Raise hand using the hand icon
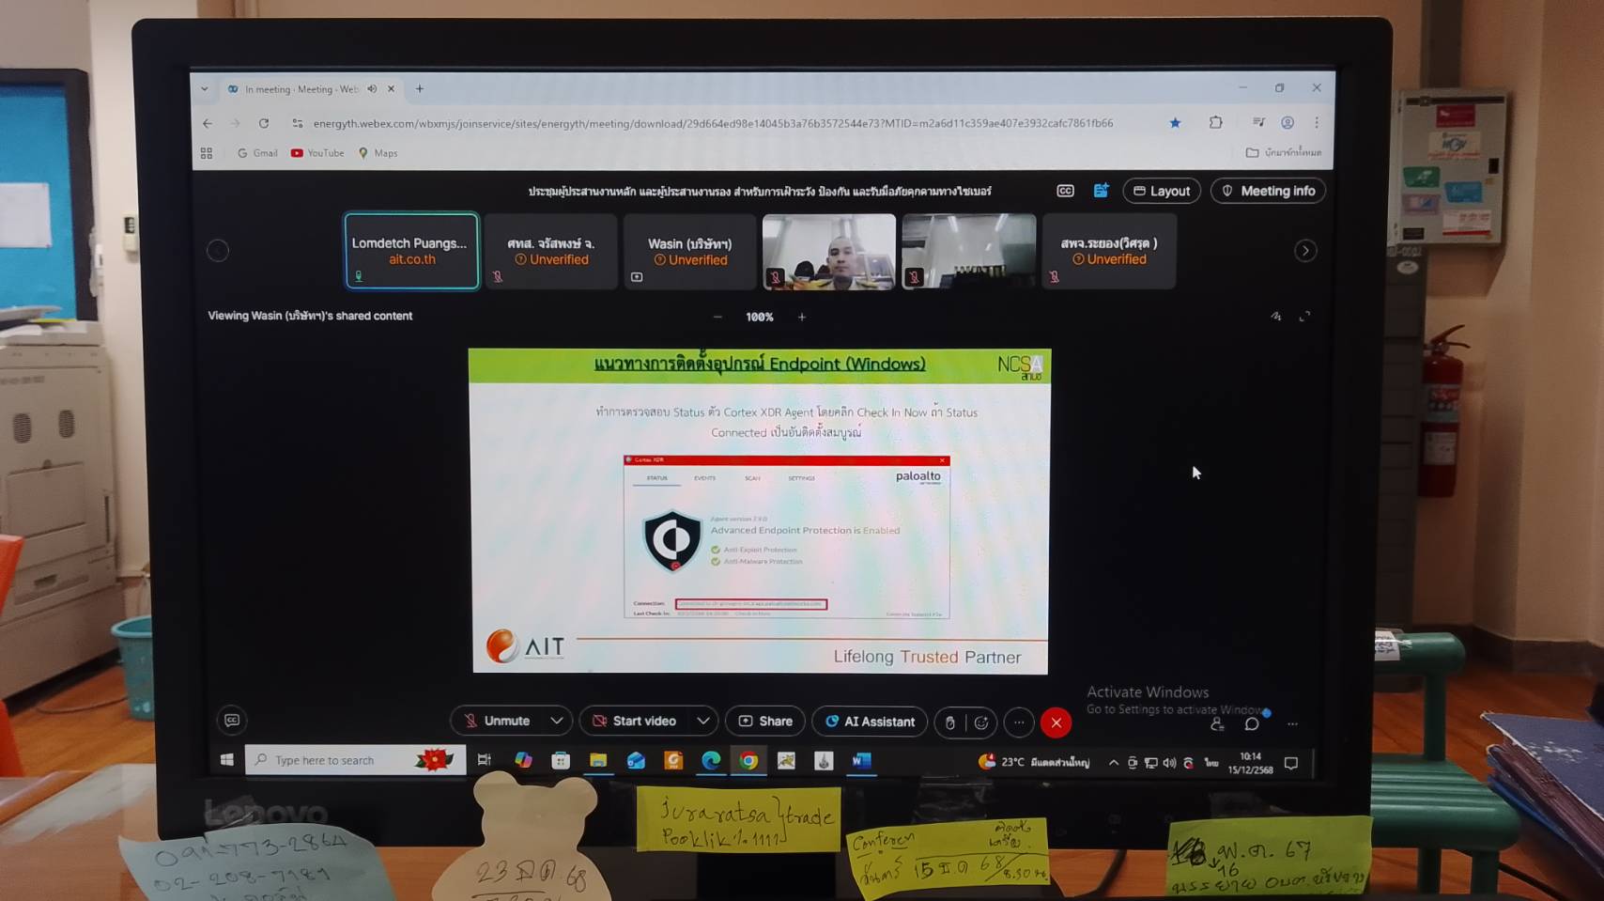This screenshot has height=901, width=1604. (x=950, y=722)
